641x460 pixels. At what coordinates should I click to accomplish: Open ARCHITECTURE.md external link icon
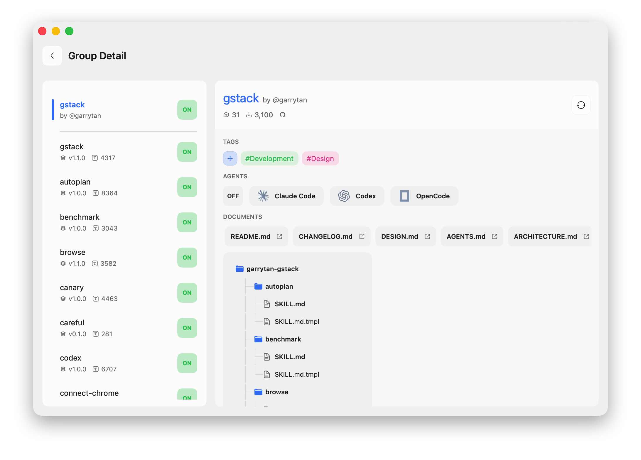[586, 236]
